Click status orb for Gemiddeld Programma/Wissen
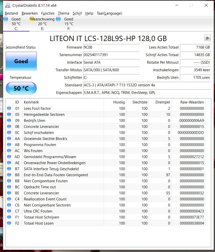The width and height of the screenshot is (215, 252). tap(9, 157)
